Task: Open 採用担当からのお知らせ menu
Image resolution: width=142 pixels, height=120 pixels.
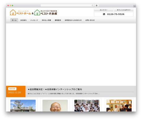Action: click(x=73, y=20)
